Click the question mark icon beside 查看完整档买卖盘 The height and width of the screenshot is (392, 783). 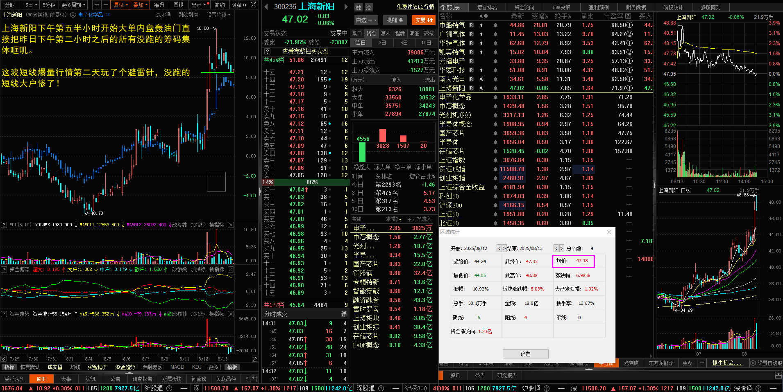click(267, 51)
